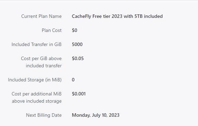Click the 'included transfer' label line
The image size is (198, 126).
[x=44, y=66]
